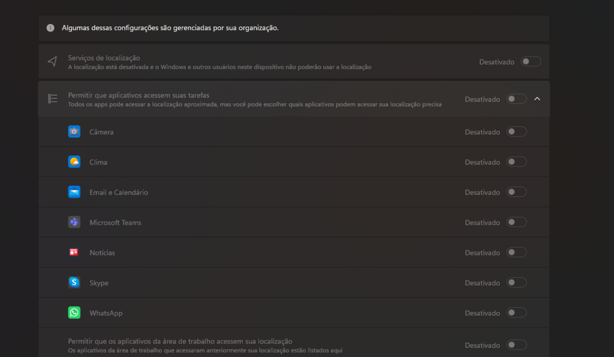Screen dimensions: 614x357
Task: Click the WhatsApp app icon
Action: (x=74, y=313)
